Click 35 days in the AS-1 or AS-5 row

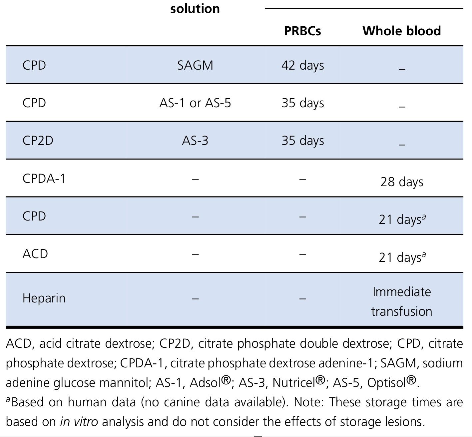pyautogui.click(x=302, y=103)
